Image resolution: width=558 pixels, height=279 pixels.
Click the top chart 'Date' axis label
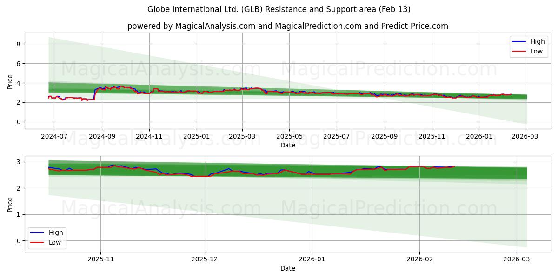(x=288, y=145)
